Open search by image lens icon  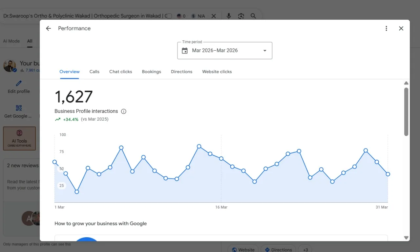point(241,16)
